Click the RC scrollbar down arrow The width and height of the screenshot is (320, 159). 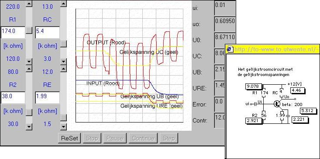click(x=64, y=61)
